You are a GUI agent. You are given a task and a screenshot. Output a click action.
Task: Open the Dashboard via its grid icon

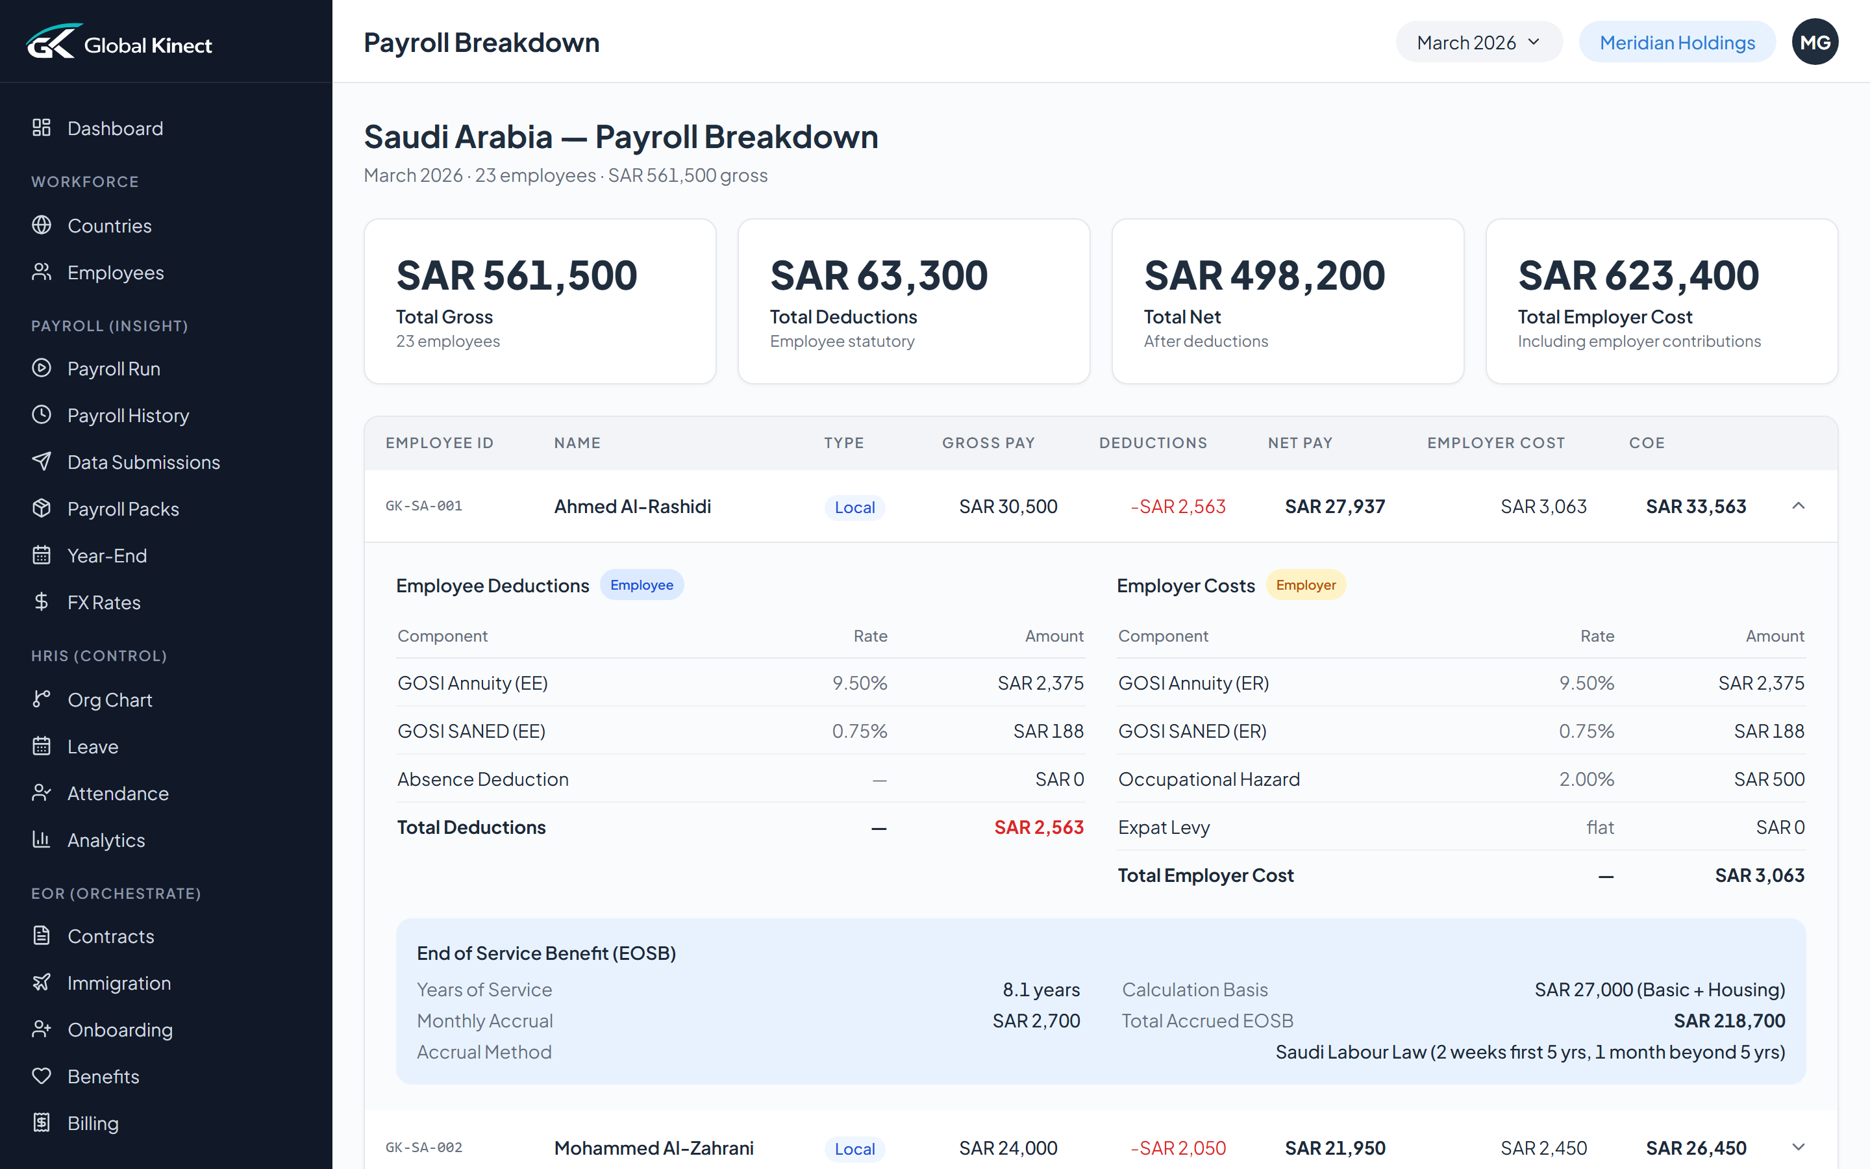point(42,127)
